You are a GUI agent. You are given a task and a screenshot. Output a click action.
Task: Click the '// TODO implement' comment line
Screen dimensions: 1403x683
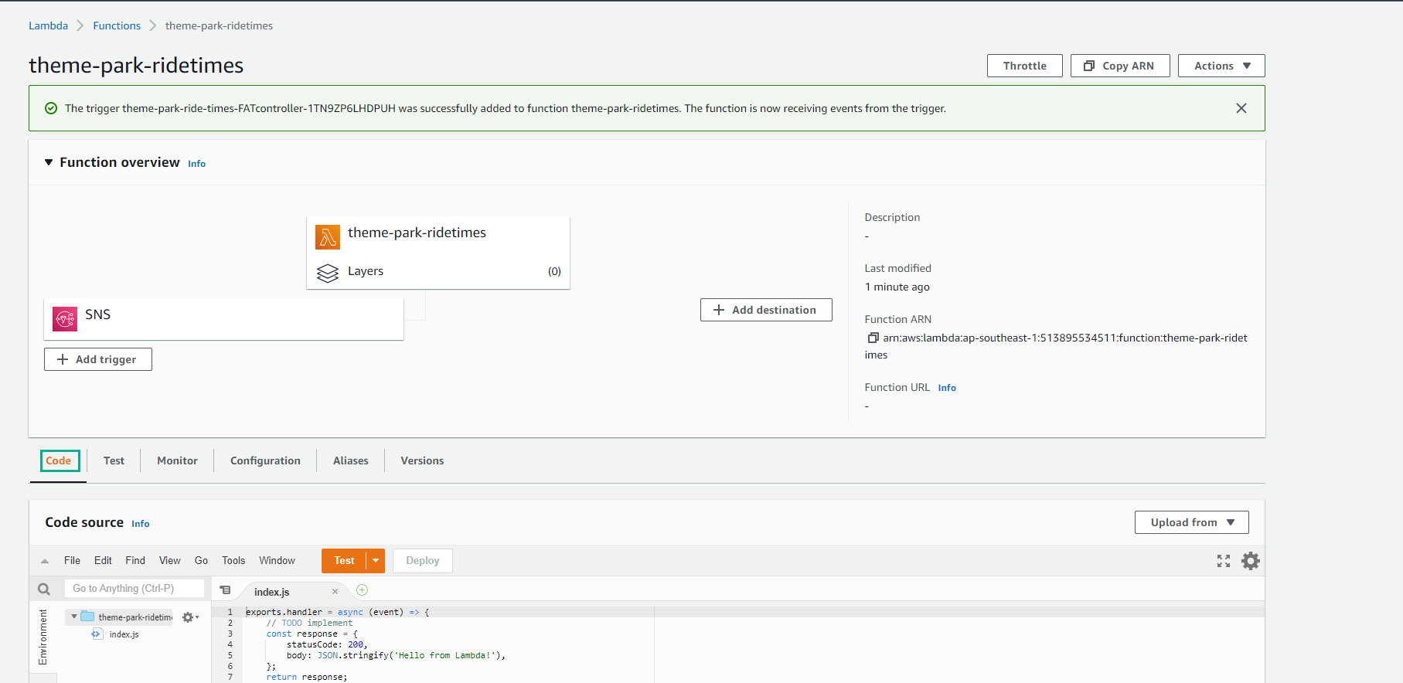pyautogui.click(x=309, y=623)
